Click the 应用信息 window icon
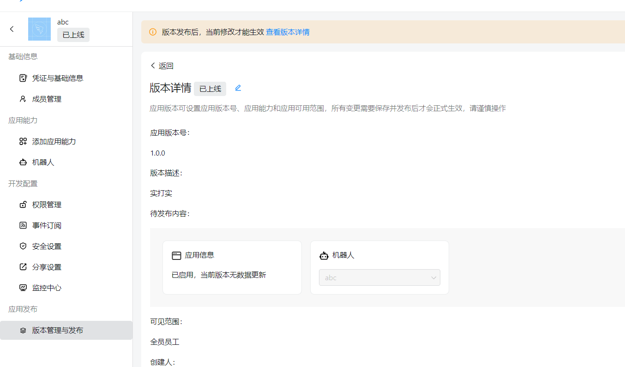Image resolution: width=625 pixels, height=367 pixels. click(176, 255)
